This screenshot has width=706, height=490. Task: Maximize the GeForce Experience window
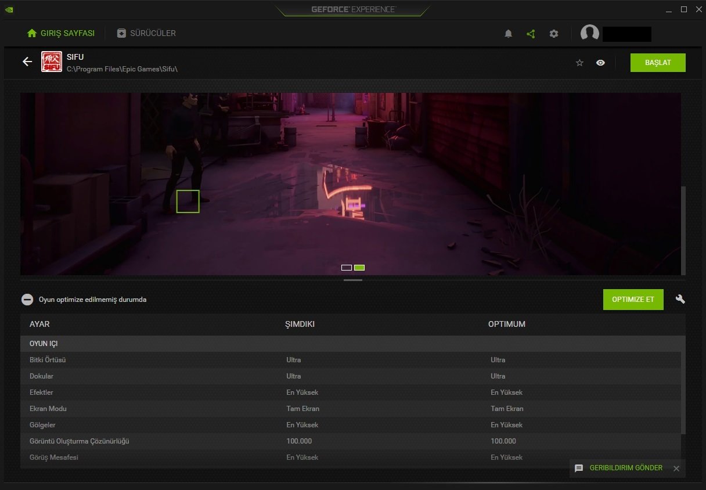click(684, 9)
